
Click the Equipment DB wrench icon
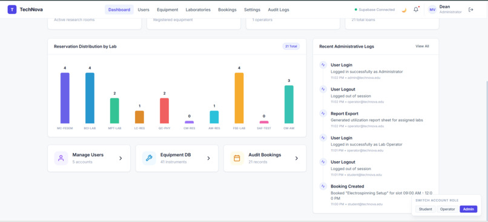149,158
